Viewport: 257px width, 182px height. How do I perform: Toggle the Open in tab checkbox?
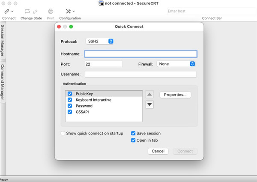pos(133,140)
